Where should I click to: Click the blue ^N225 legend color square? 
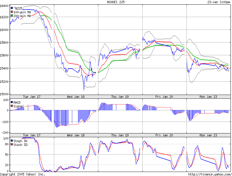[12, 8]
